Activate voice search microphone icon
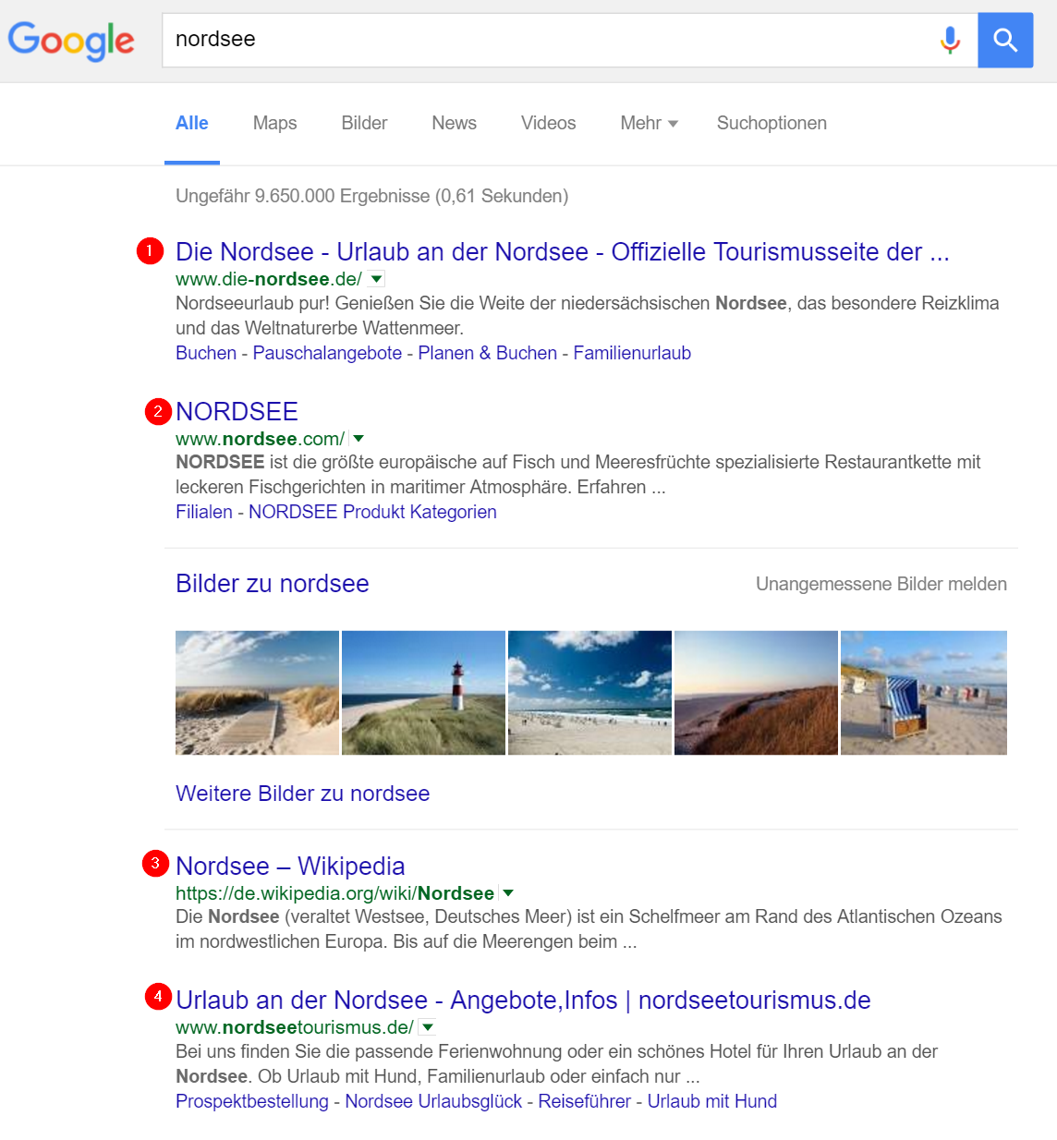Viewport: 1057px width, 1140px height. (x=950, y=40)
